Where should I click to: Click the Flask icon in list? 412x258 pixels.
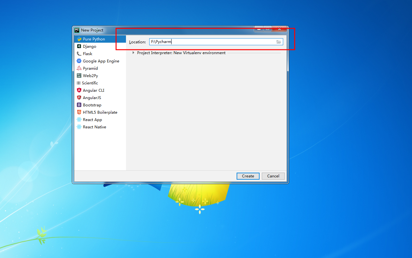[79, 54]
